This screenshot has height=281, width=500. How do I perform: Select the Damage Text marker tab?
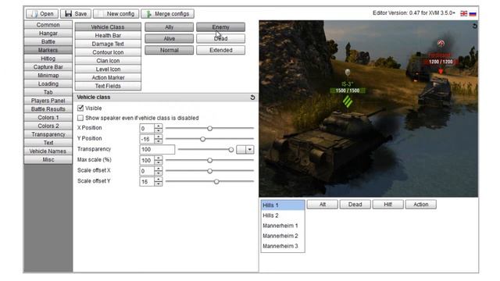pos(108,44)
